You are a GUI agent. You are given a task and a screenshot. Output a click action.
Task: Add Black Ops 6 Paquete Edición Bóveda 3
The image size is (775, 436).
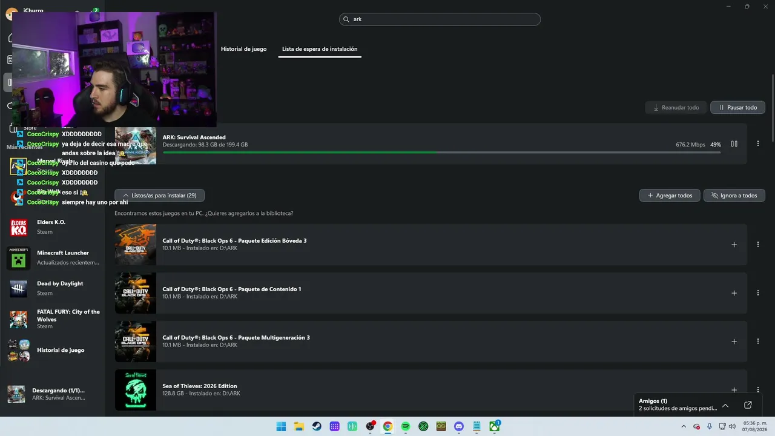(x=734, y=245)
